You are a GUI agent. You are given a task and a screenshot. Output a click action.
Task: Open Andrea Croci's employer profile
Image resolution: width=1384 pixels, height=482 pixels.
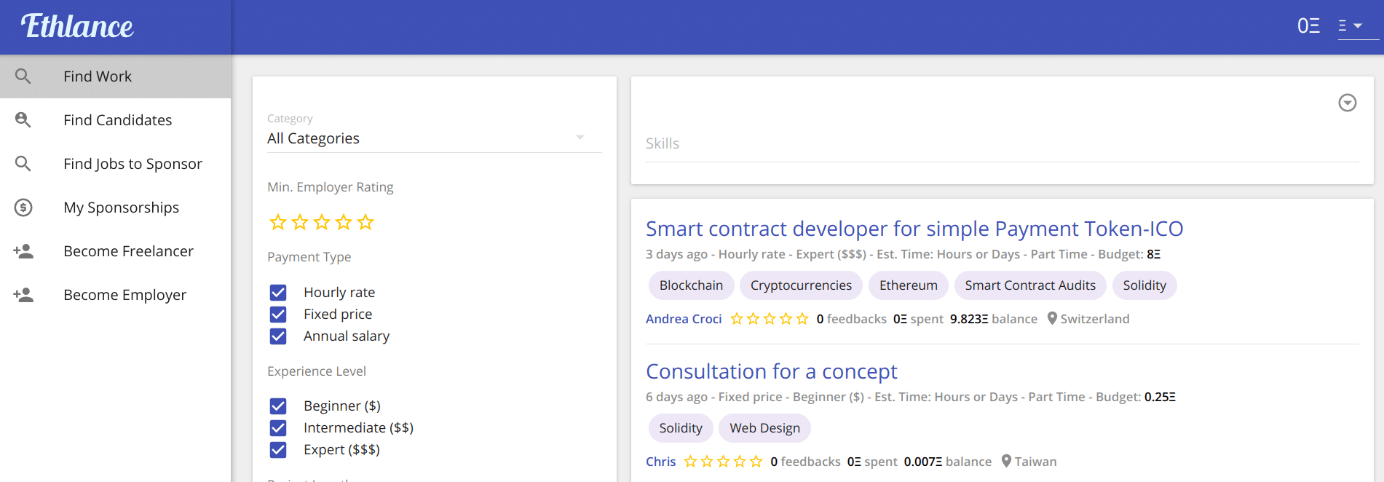point(684,319)
